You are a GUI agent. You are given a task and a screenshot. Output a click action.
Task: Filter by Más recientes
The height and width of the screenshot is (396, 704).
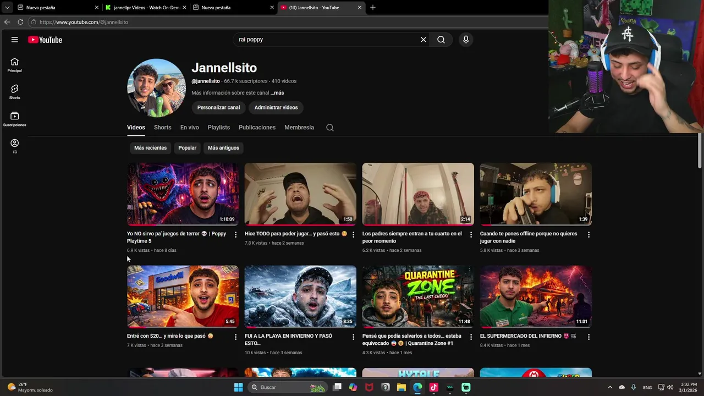(x=150, y=148)
